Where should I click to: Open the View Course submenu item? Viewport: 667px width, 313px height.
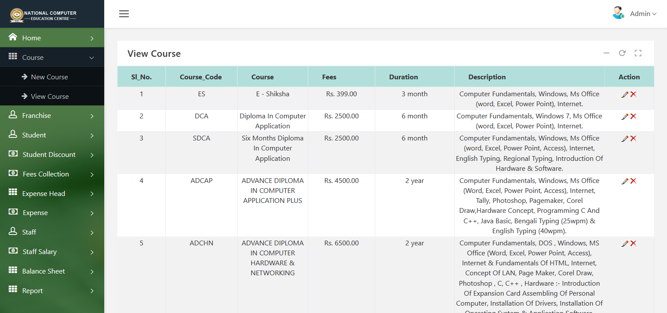(52, 96)
